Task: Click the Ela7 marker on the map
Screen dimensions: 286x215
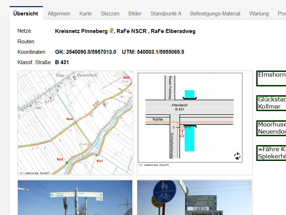Action: pos(99,161)
